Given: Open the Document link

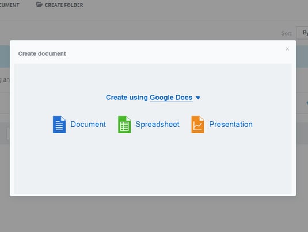Looking at the screenshot, I should pyautogui.click(x=88, y=125).
